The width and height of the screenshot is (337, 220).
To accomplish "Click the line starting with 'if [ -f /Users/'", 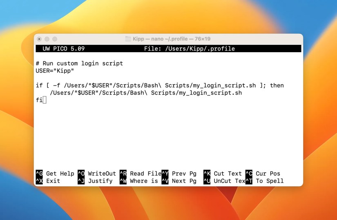I will coord(160,86).
